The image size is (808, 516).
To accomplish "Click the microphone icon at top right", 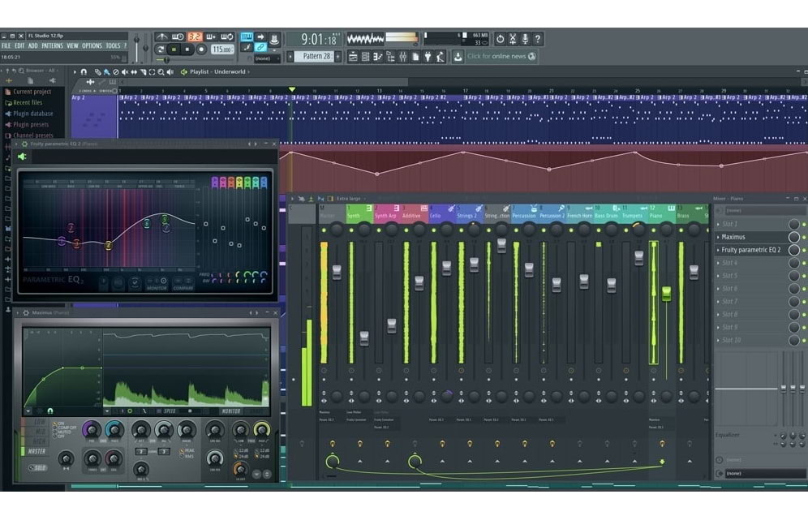I will coord(525,39).
